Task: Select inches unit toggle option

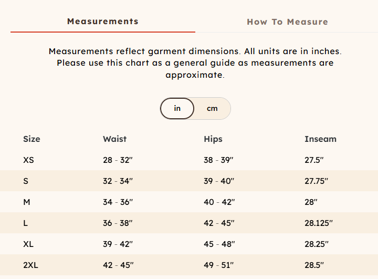Action: tap(177, 108)
